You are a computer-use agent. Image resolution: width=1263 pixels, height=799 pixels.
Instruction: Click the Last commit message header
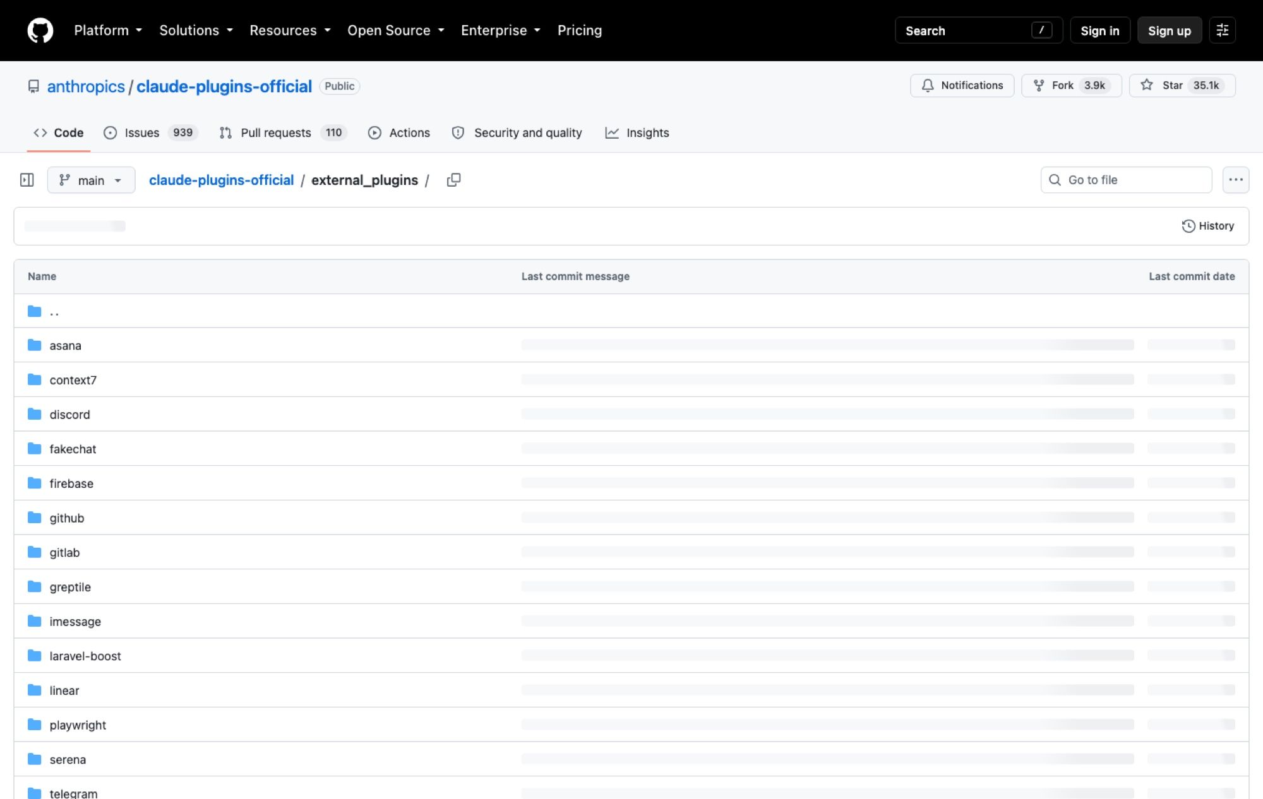tap(575, 276)
